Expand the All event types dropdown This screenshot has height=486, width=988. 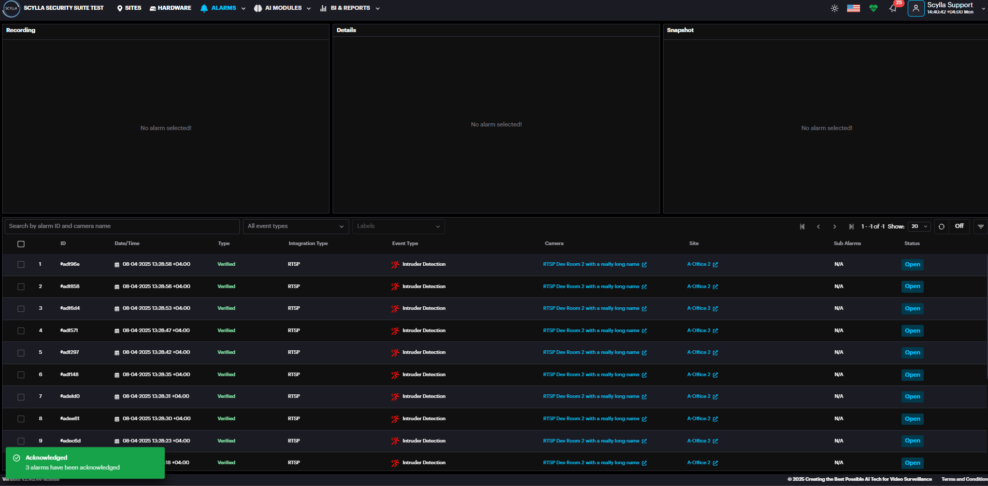tap(295, 226)
